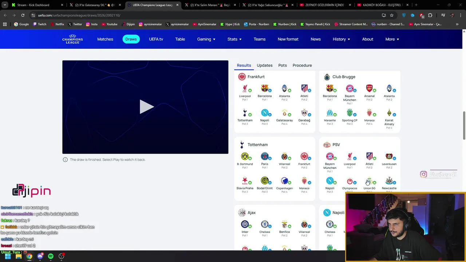Click the PSV group heading text

point(336,145)
